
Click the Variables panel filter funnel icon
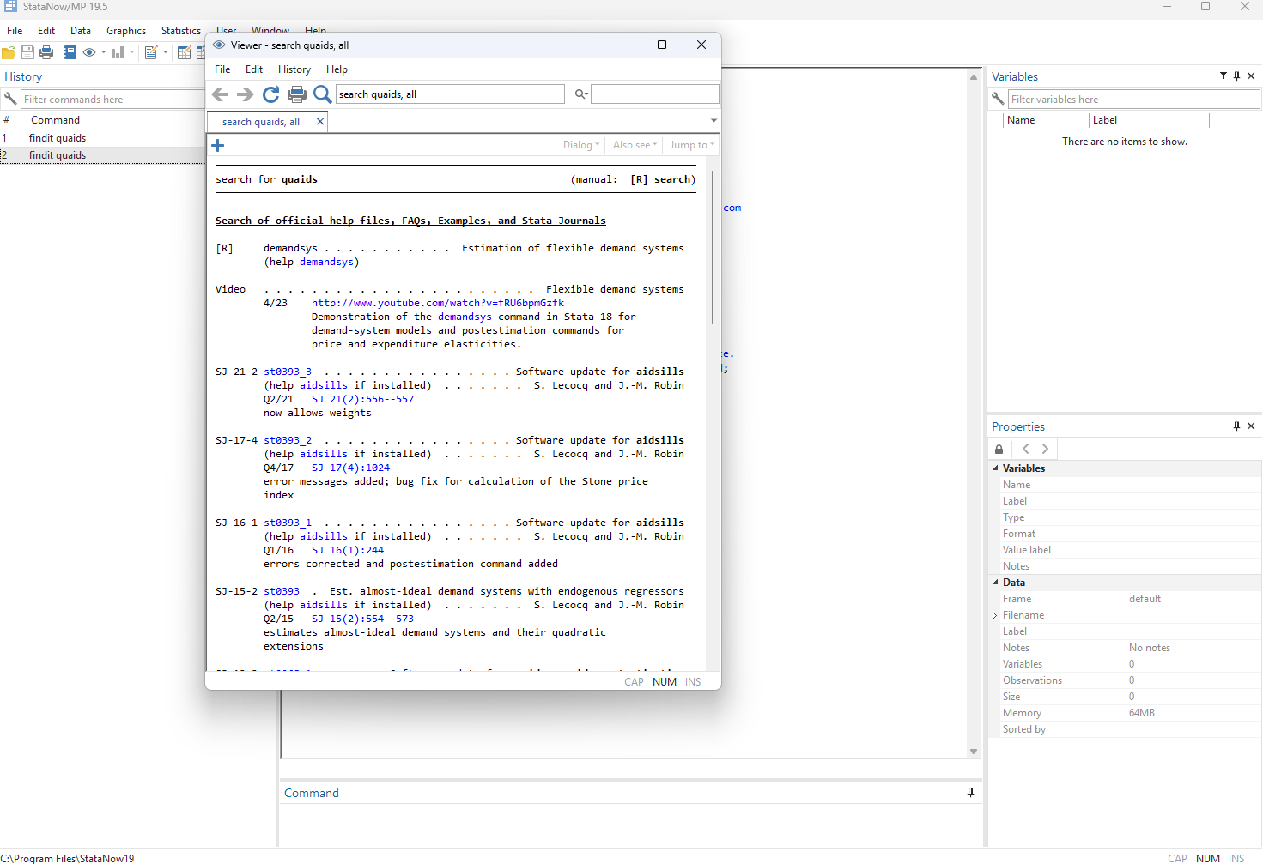[x=1224, y=76]
